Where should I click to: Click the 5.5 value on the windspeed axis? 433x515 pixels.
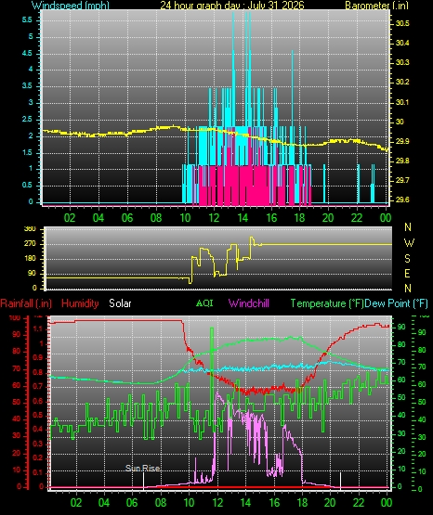27,19
